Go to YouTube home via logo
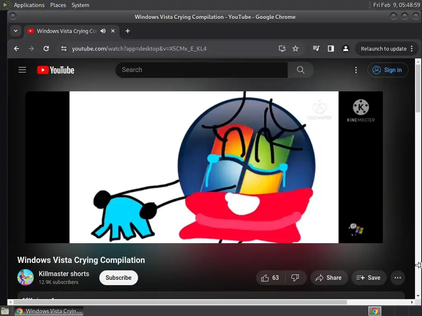This screenshot has height=316, width=422. click(56, 70)
